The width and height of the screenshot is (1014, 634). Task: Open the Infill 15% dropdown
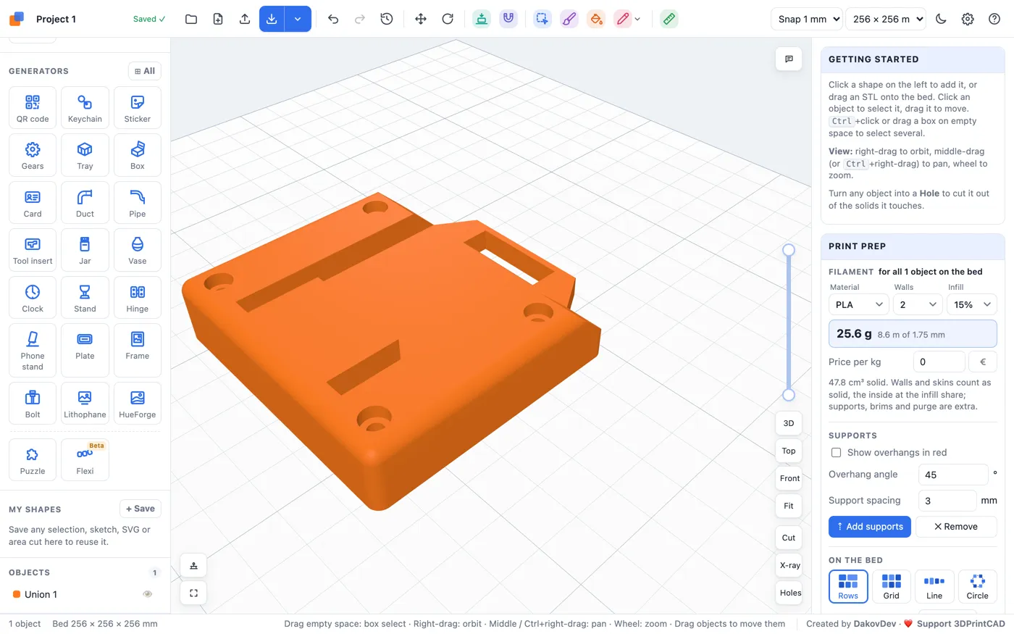[972, 304]
